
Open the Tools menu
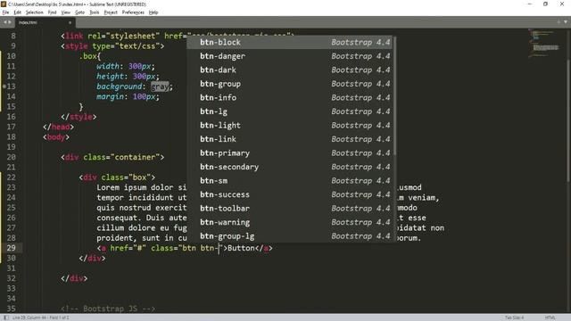click(x=95, y=12)
